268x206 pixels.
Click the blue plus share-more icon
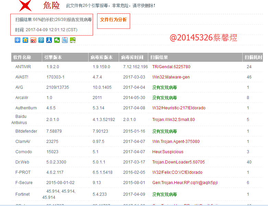click(x=18, y=40)
